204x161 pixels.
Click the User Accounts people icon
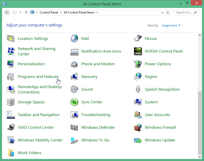coord(138,115)
